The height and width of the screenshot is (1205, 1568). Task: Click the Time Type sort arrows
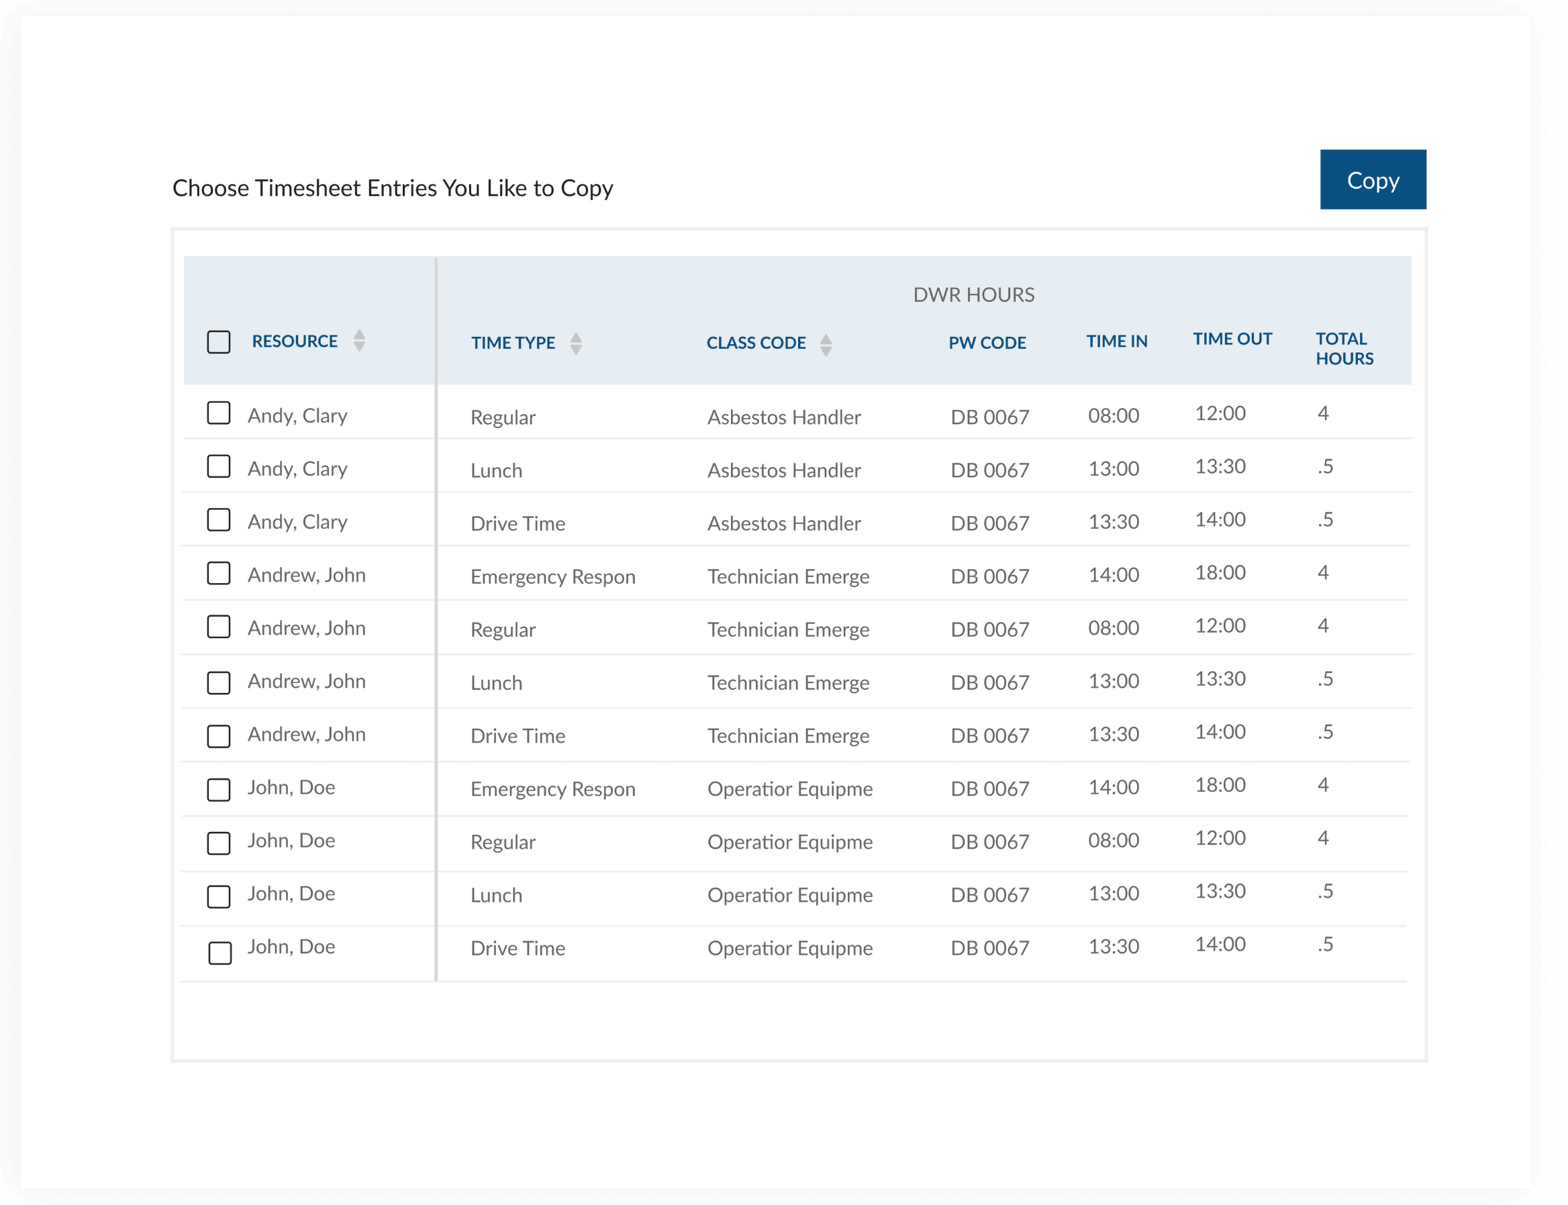point(575,344)
